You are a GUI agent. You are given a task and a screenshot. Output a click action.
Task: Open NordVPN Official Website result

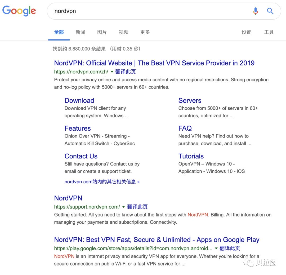(x=154, y=63)
